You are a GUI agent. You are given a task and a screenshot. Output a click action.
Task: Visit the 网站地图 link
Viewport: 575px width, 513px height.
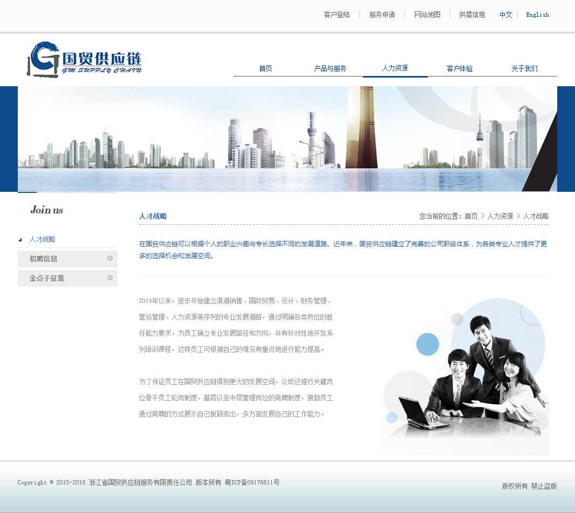coord(427,15)
